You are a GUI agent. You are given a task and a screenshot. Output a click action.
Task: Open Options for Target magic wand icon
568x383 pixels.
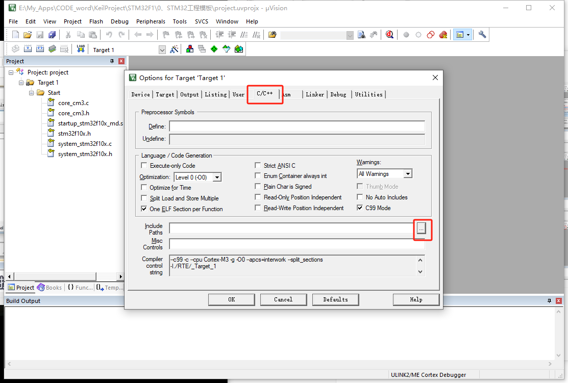tap(174, 49)
